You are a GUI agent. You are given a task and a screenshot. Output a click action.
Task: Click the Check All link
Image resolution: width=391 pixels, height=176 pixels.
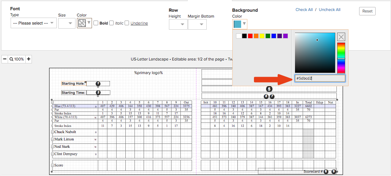point(304,10)
